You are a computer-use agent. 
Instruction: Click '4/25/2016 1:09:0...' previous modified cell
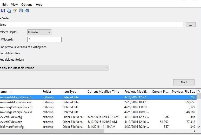click(137, 107)
